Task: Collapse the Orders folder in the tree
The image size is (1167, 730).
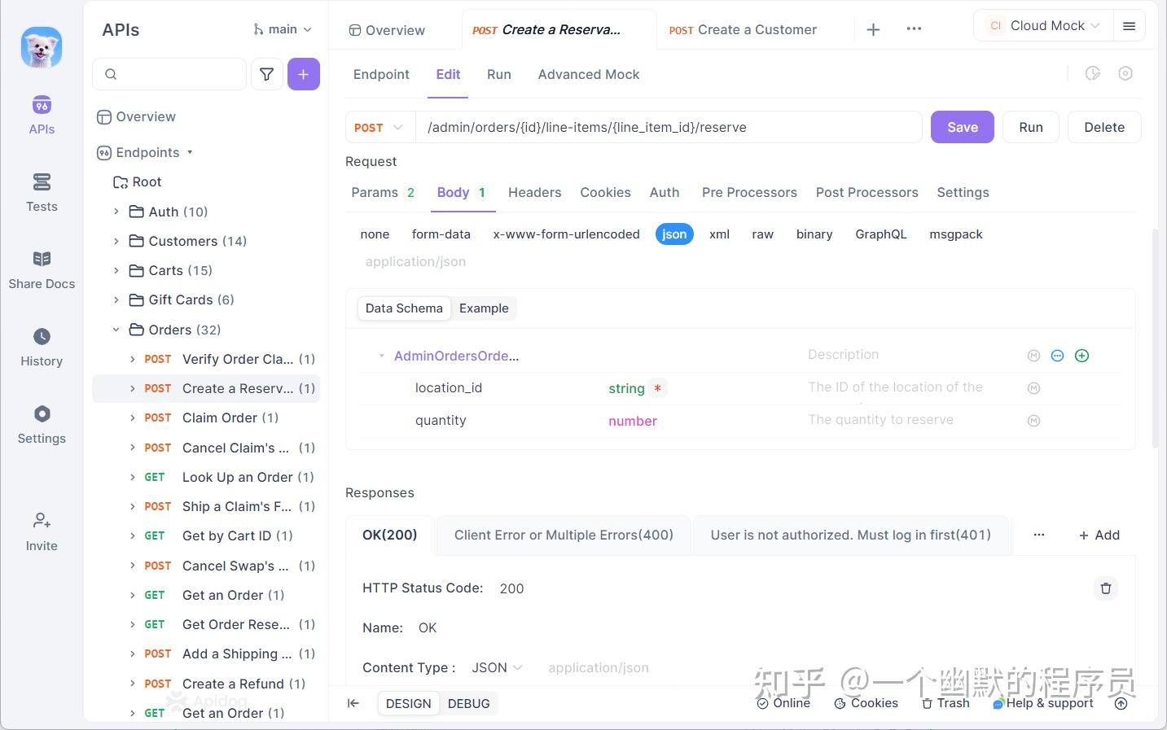Action: click(116, 330)
